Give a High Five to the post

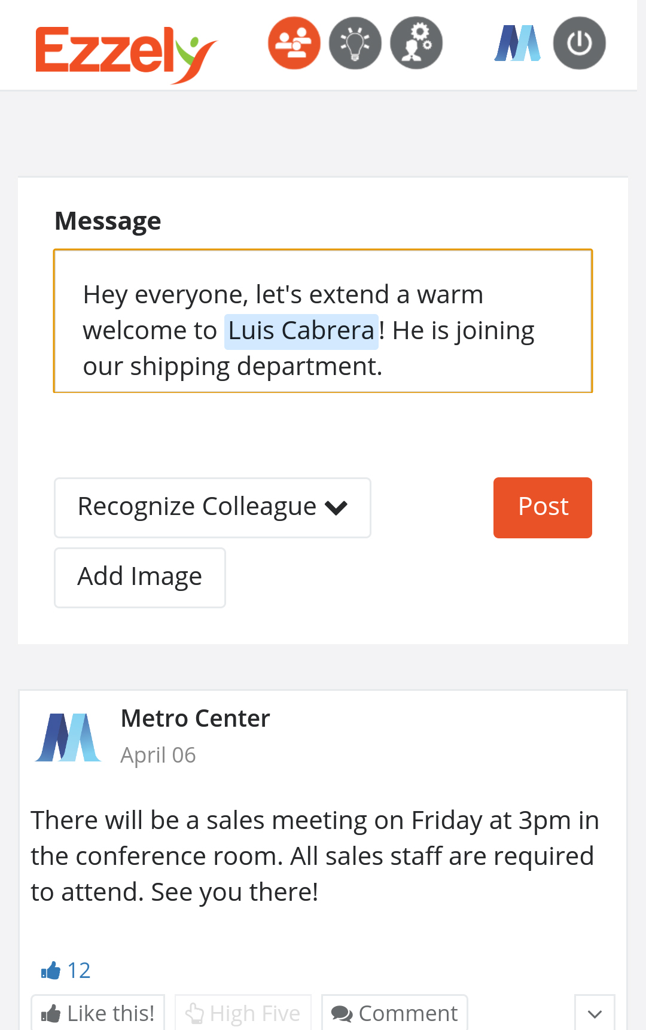pyautogui.click(x=243, y=1013)
